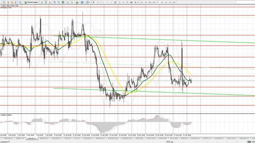Set timeframe to MN

tap(174, 2)
